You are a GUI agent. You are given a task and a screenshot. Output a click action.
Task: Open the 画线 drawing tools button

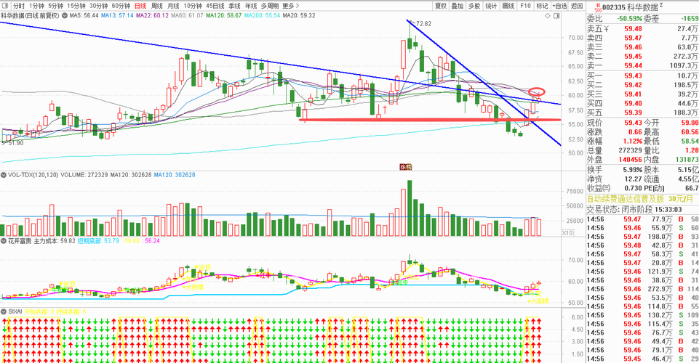point(508,6)
